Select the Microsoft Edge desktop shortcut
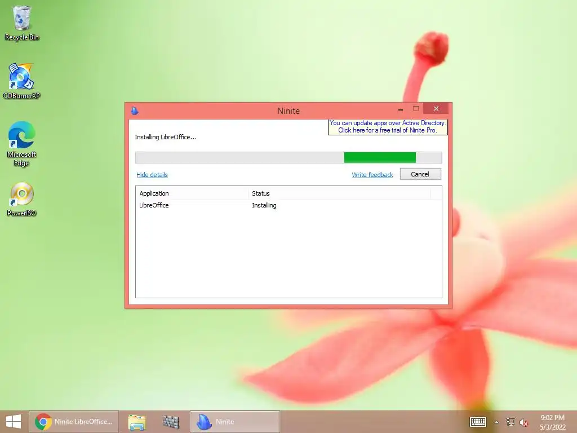 tap(21, 144)
